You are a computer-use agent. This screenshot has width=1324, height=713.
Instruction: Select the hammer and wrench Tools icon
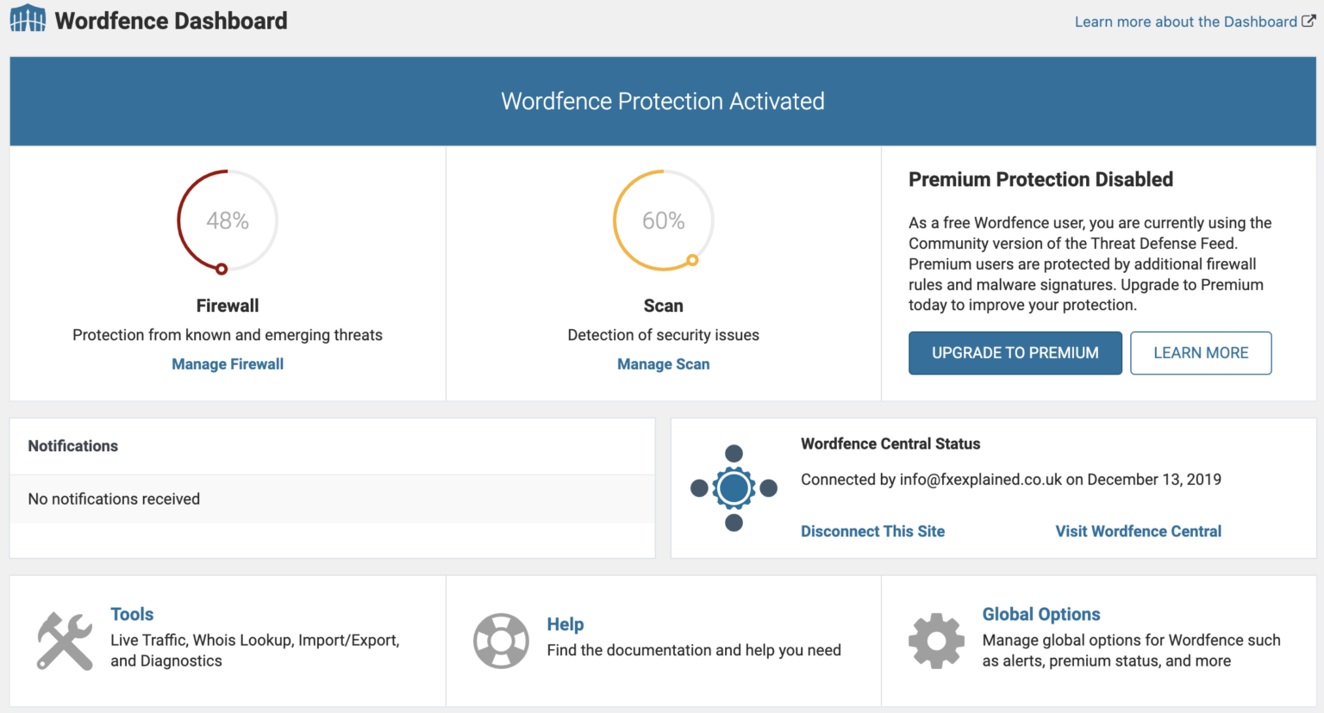tap(65, 641)
